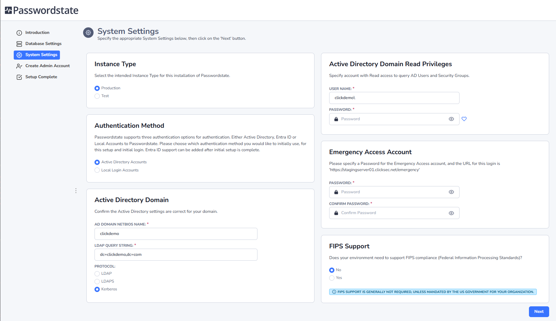The height and width of the screenshot is (321, 556).
Task: Open Create Admin Account step
Action: click(48, 66)
